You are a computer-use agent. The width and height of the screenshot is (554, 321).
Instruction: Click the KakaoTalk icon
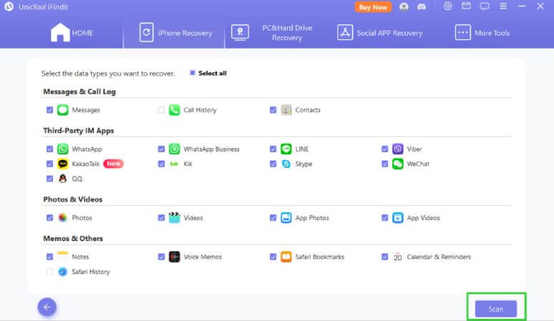pos(62,164)
